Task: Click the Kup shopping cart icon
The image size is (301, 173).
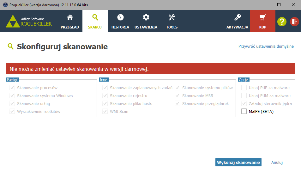Action: click(x=262, y=17)
